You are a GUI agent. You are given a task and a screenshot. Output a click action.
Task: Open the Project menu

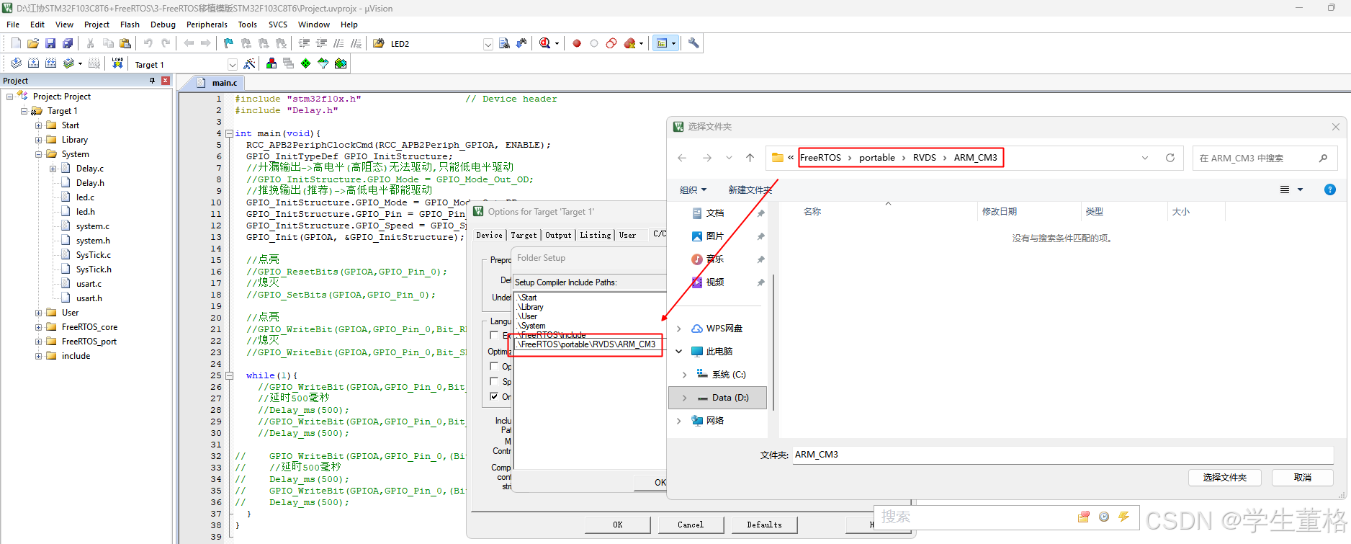click(96, 24)
